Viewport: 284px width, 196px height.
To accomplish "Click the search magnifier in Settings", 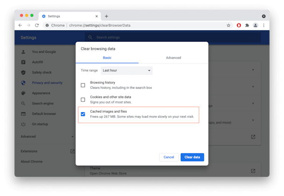I will [x=90, y=37].
